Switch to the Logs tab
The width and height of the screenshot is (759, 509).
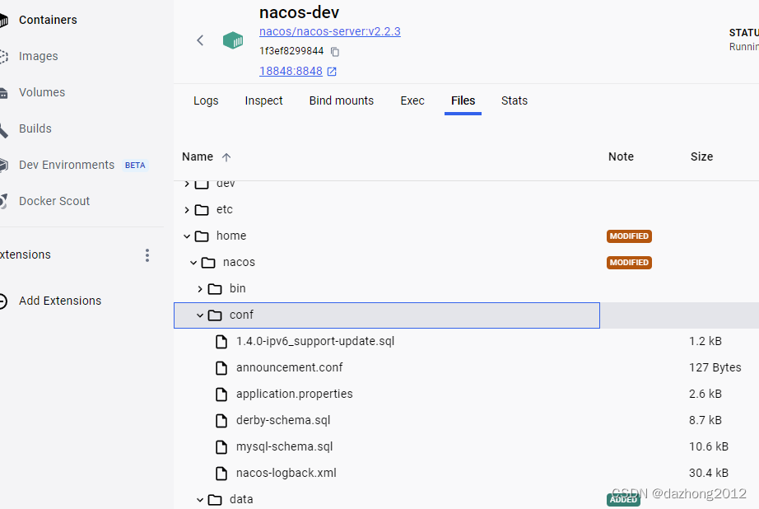(206, 100)
